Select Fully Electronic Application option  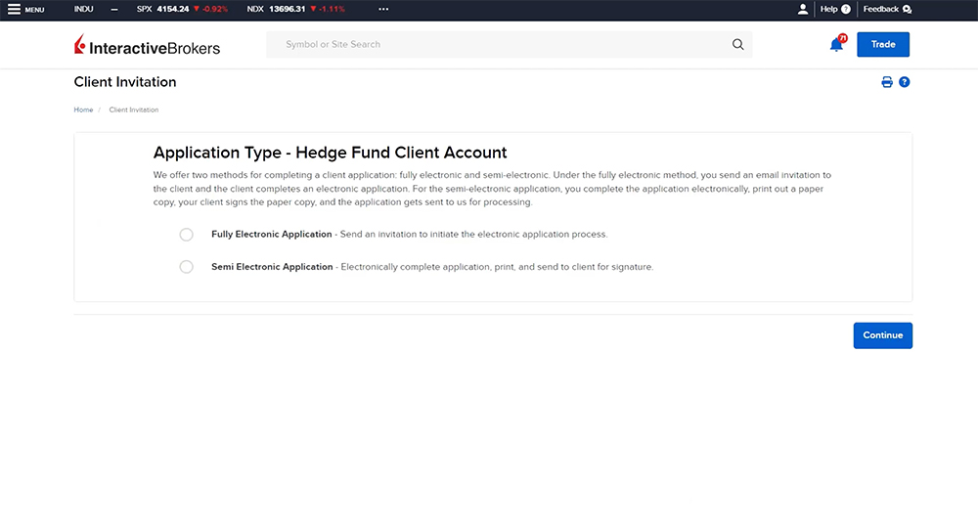click(x=187, y=235)
